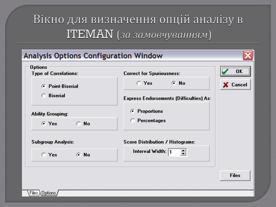Confirm settings with the OK button

point(235,71)
